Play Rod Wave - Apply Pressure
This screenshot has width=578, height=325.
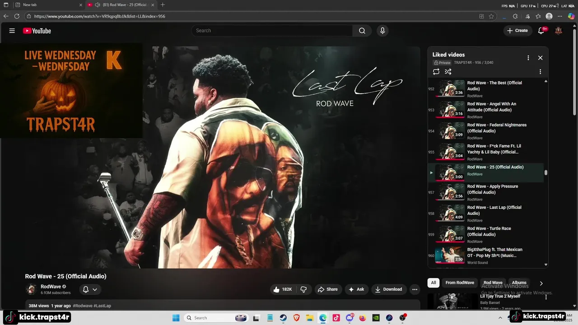click(x=485, y=192)
